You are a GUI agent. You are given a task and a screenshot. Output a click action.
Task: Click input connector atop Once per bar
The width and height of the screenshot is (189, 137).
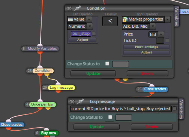tap(40, 101)
